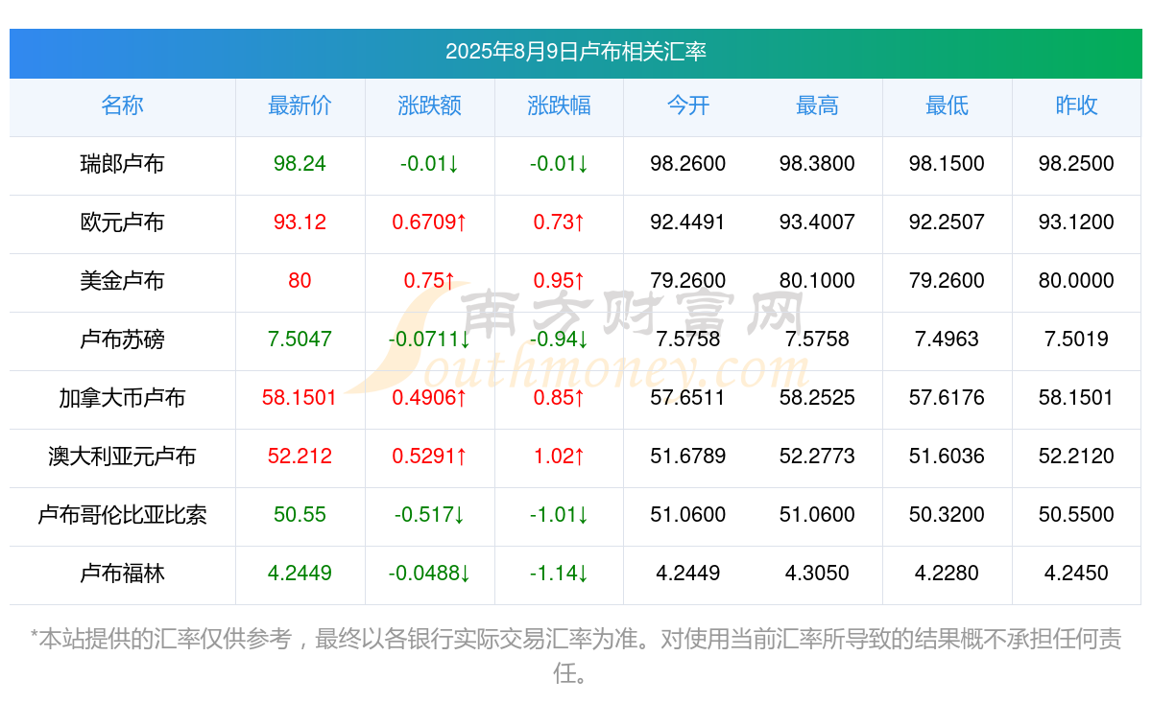Select the 名称 column header

pos(122,105)
